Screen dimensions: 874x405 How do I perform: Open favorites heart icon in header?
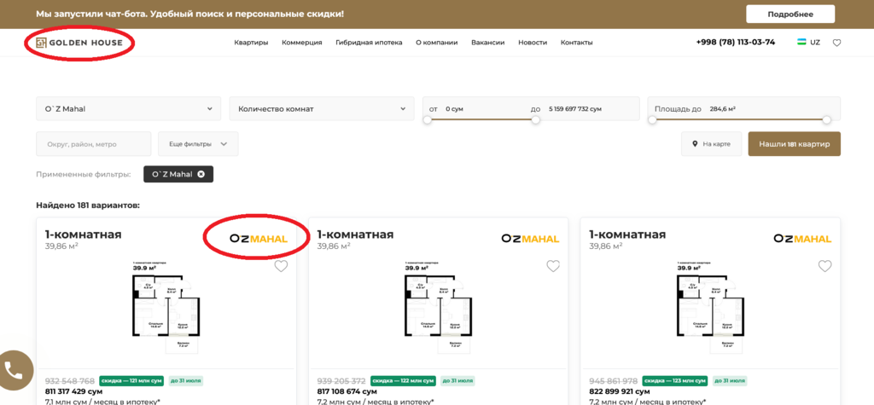[x=836, y=43]
